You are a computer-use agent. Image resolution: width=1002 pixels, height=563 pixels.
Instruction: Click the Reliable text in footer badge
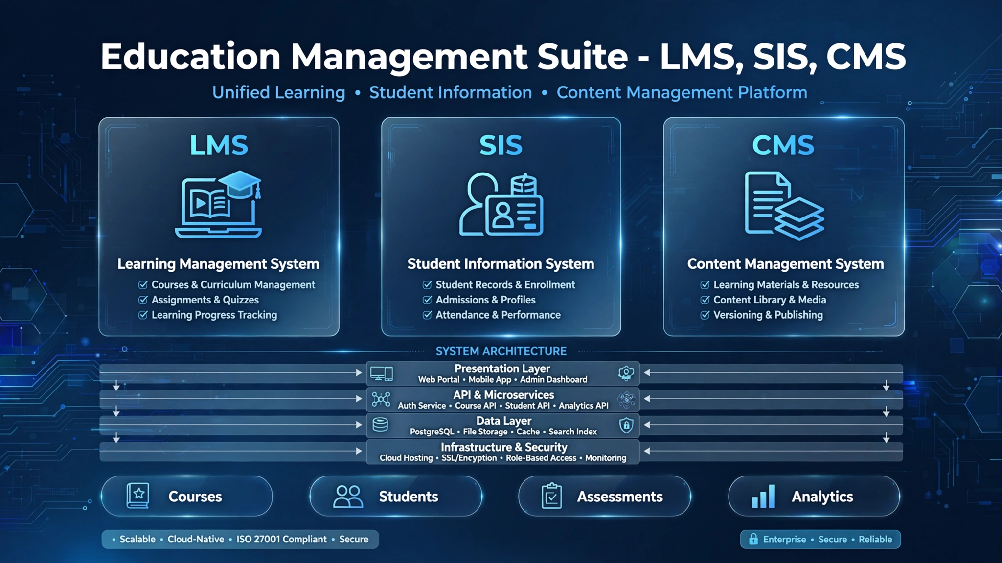(875, 539)
